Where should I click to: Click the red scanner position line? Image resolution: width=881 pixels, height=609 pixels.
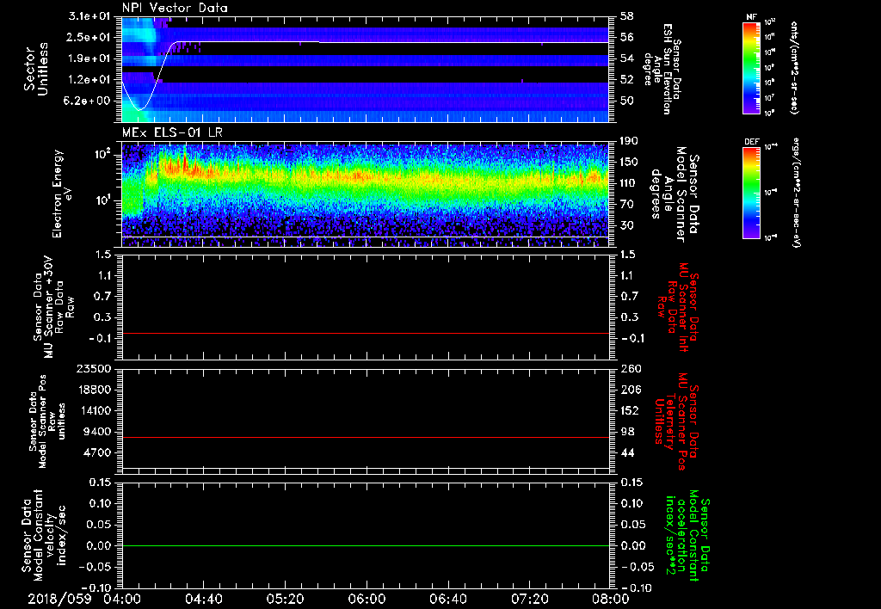coord(366,438)
